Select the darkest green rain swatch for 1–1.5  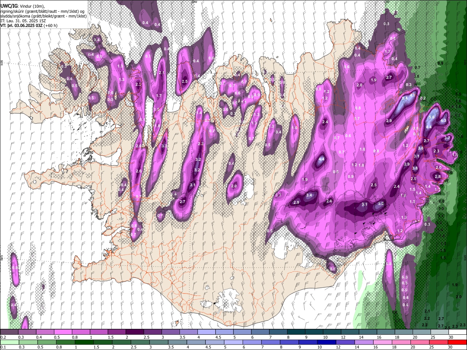click(84, 342)
